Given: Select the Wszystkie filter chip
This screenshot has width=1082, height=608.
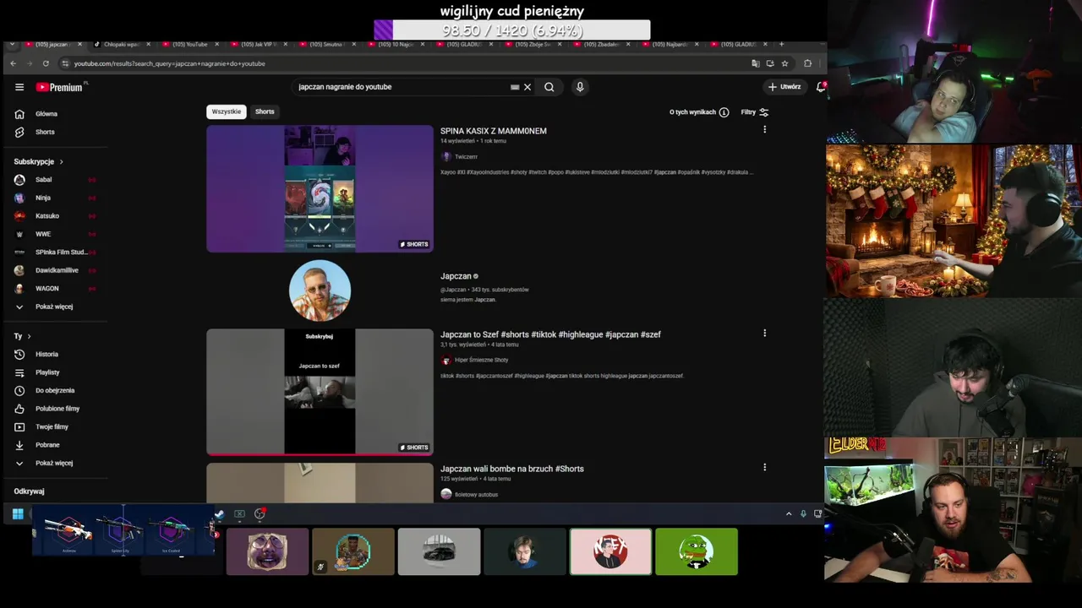Looking at the screenshot, I should [227, 111].
